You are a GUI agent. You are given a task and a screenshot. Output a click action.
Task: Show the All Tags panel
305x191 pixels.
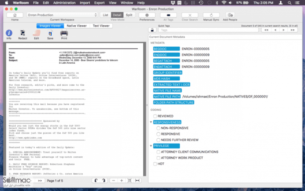168,15
